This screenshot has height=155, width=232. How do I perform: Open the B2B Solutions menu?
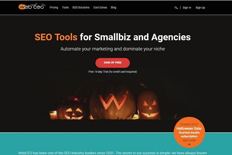(x=81, y=7)
